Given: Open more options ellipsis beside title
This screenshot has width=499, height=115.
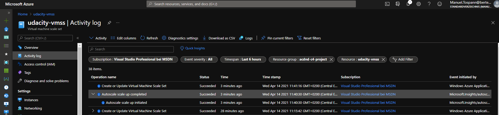Looking at the screenshot, I should [118, 23].
